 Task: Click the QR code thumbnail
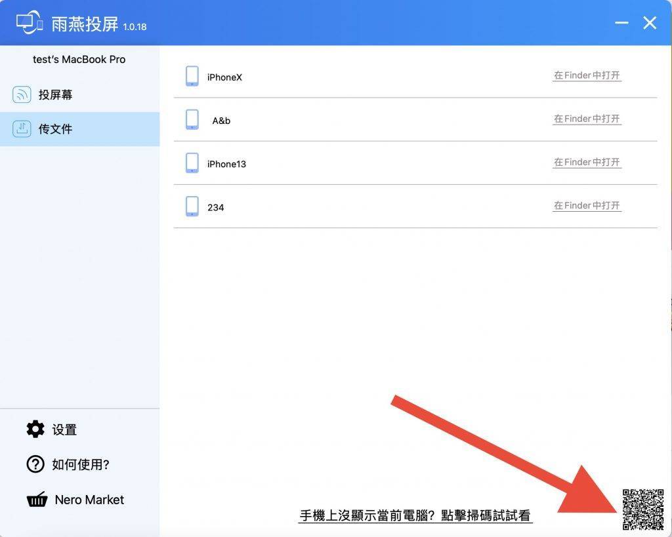(x=642, y=509)
